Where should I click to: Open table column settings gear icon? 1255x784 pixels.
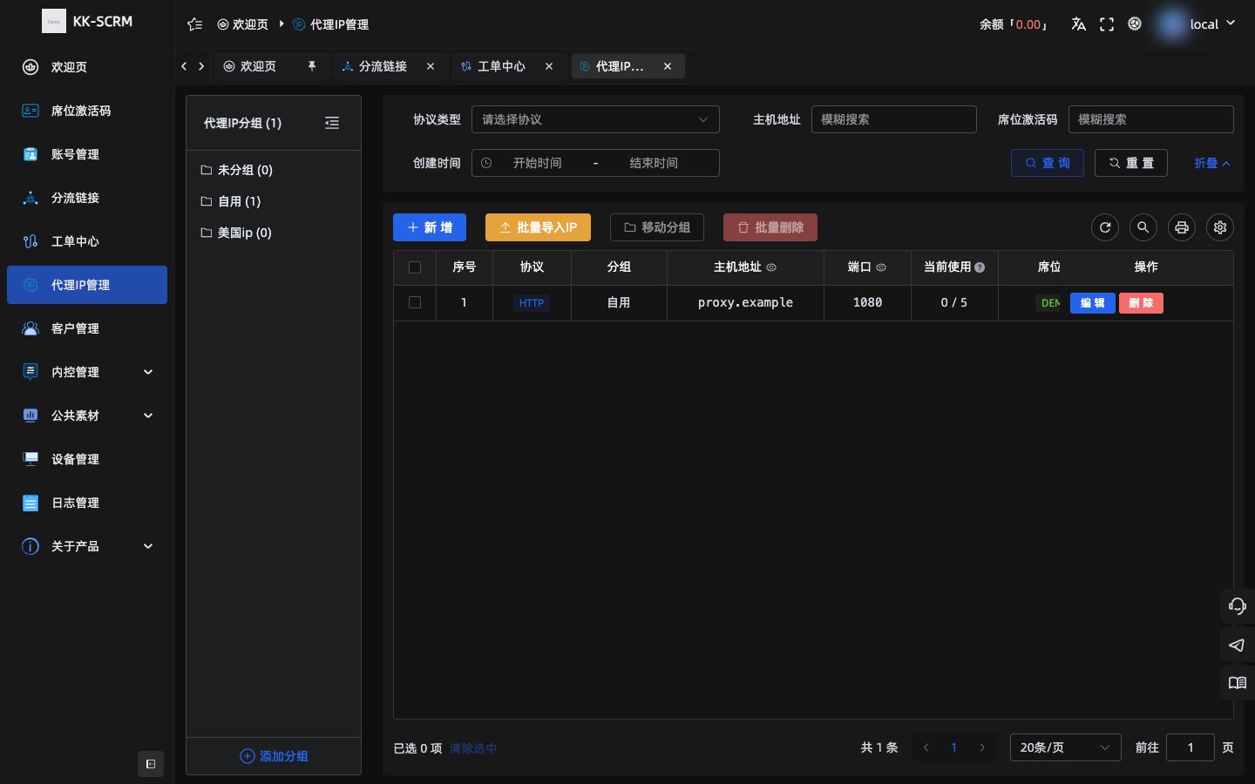click(1220, 227)
